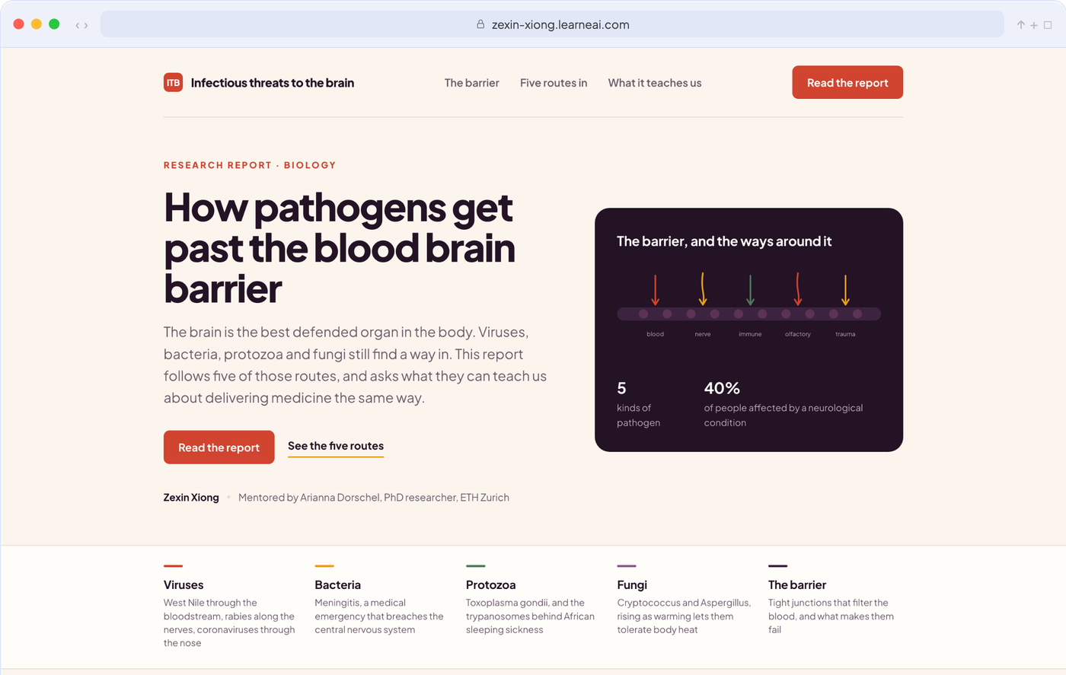This screenshot has height=675, width=1066.
Task: Click the 40% statistic in dark card
Action: pyautogui.click(x=784, y=404)
